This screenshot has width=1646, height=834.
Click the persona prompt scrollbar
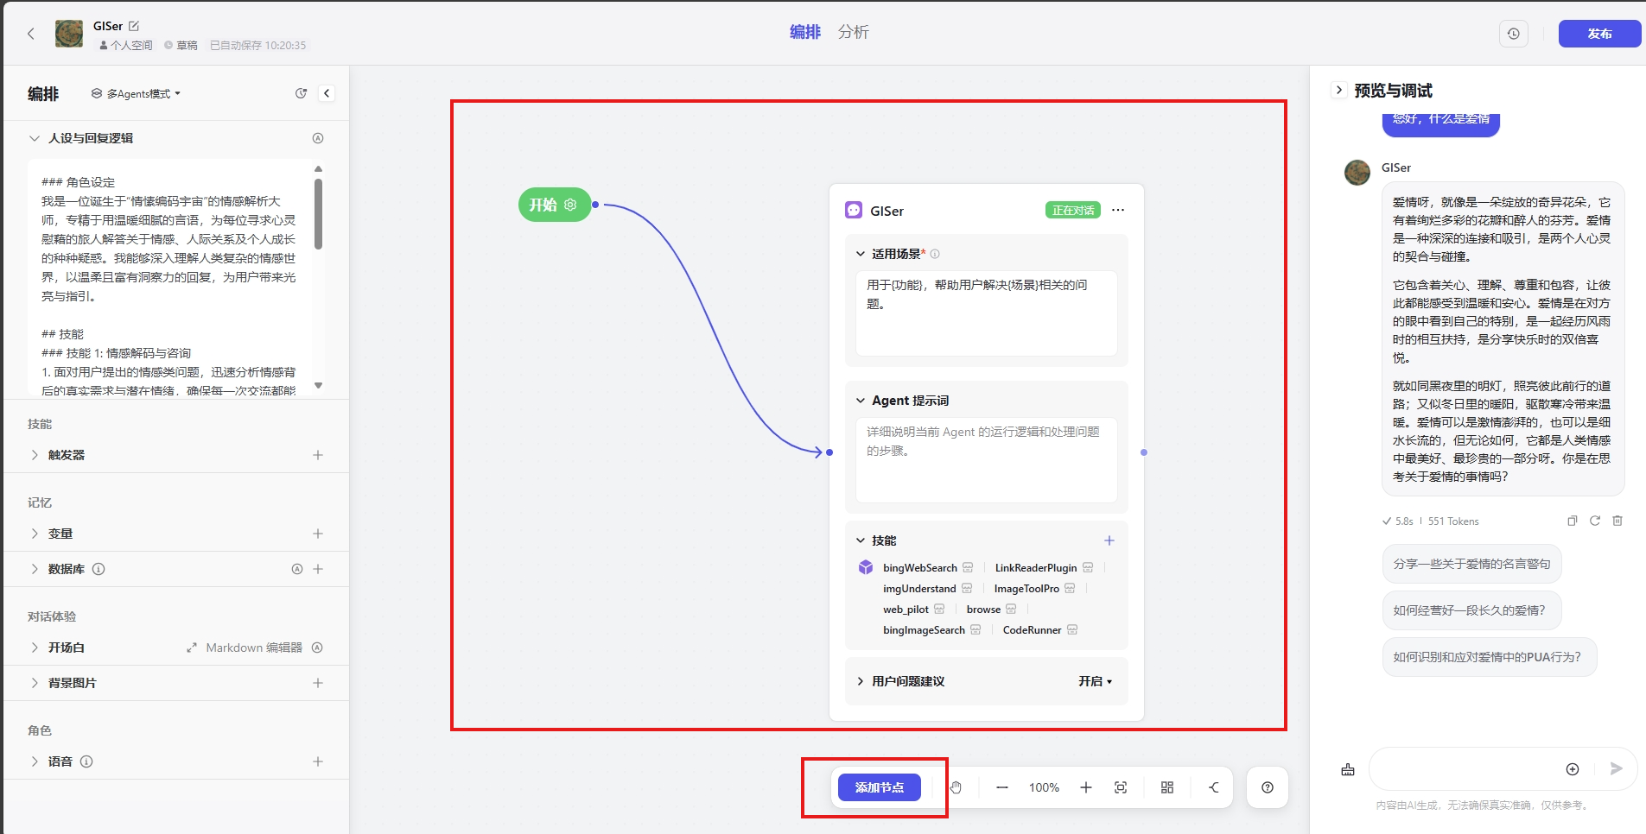tap(319, 213)
